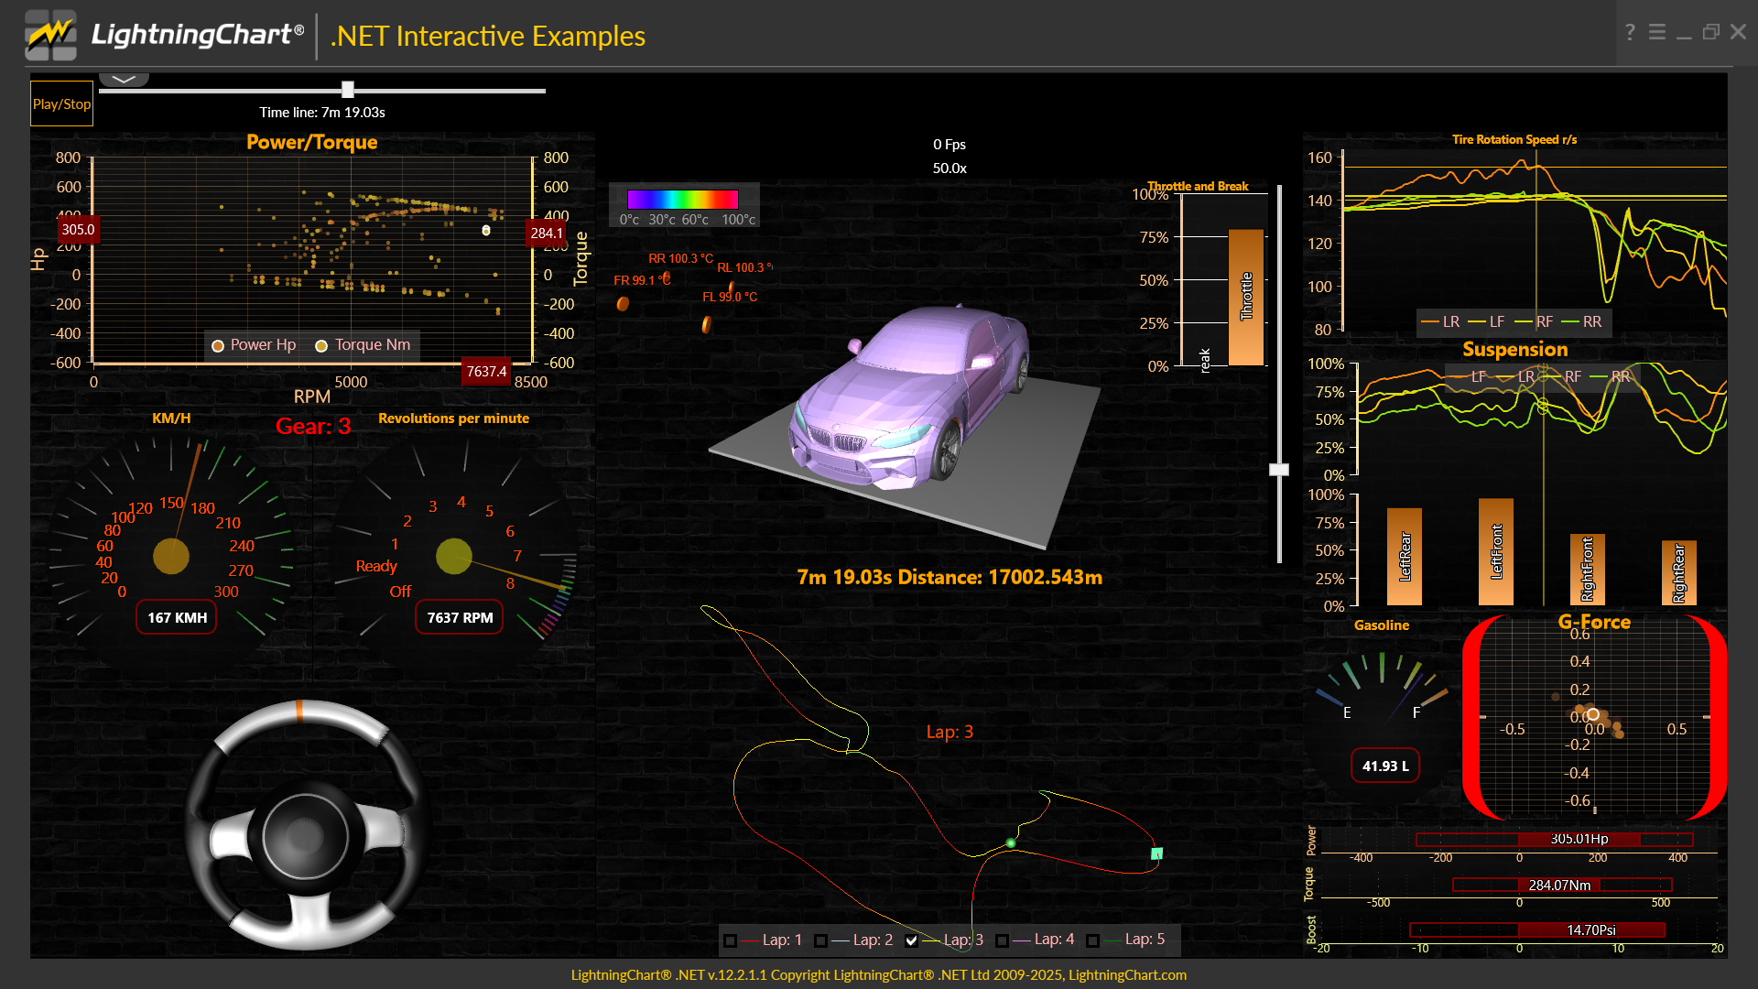Viewport: 1758px width, 989px height.
Task: Click the steering wheel graphic
Action: tap(307, 824)
